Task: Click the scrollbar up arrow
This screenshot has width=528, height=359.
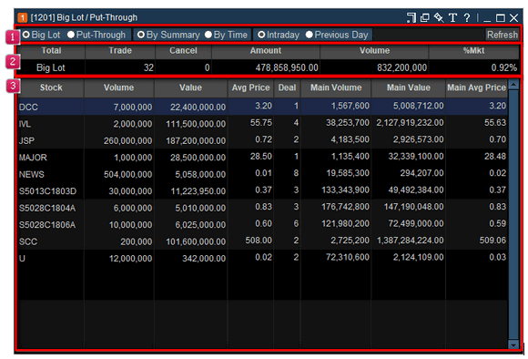Action: tap(513, 84)
